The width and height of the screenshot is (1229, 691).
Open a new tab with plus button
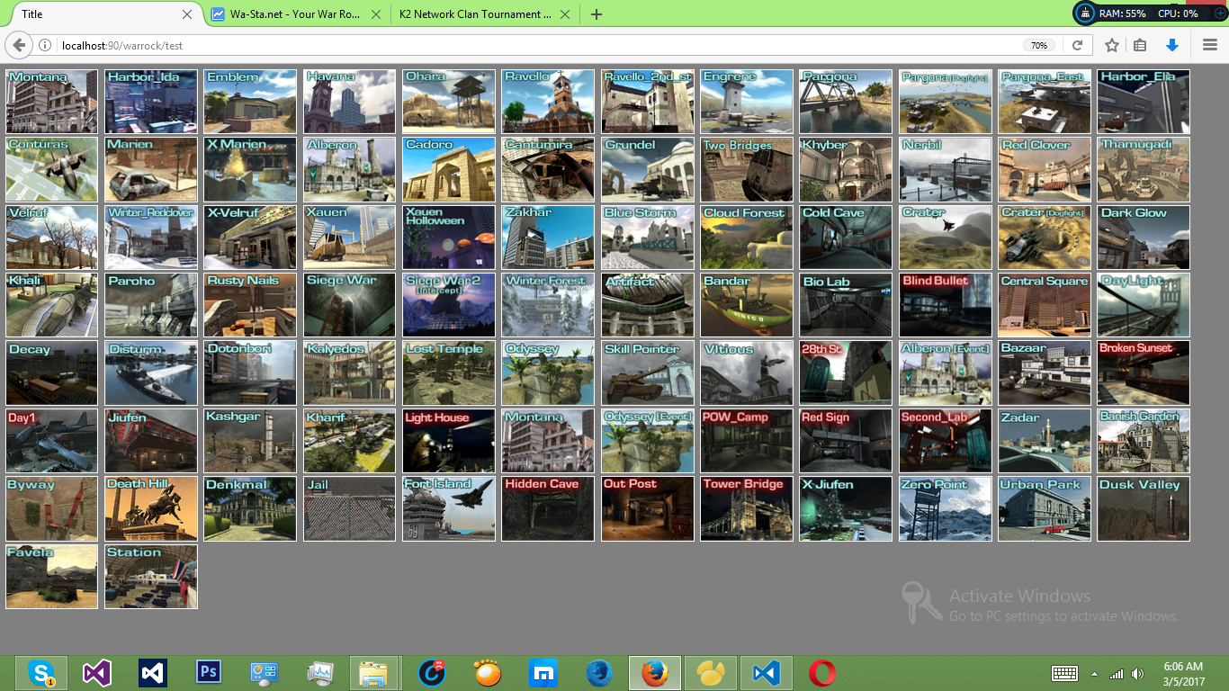[596, 14]
